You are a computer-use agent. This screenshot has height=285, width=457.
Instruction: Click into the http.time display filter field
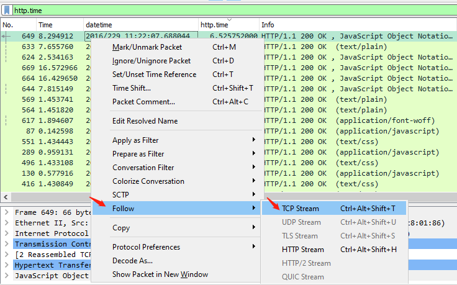[x=230, y=10]
